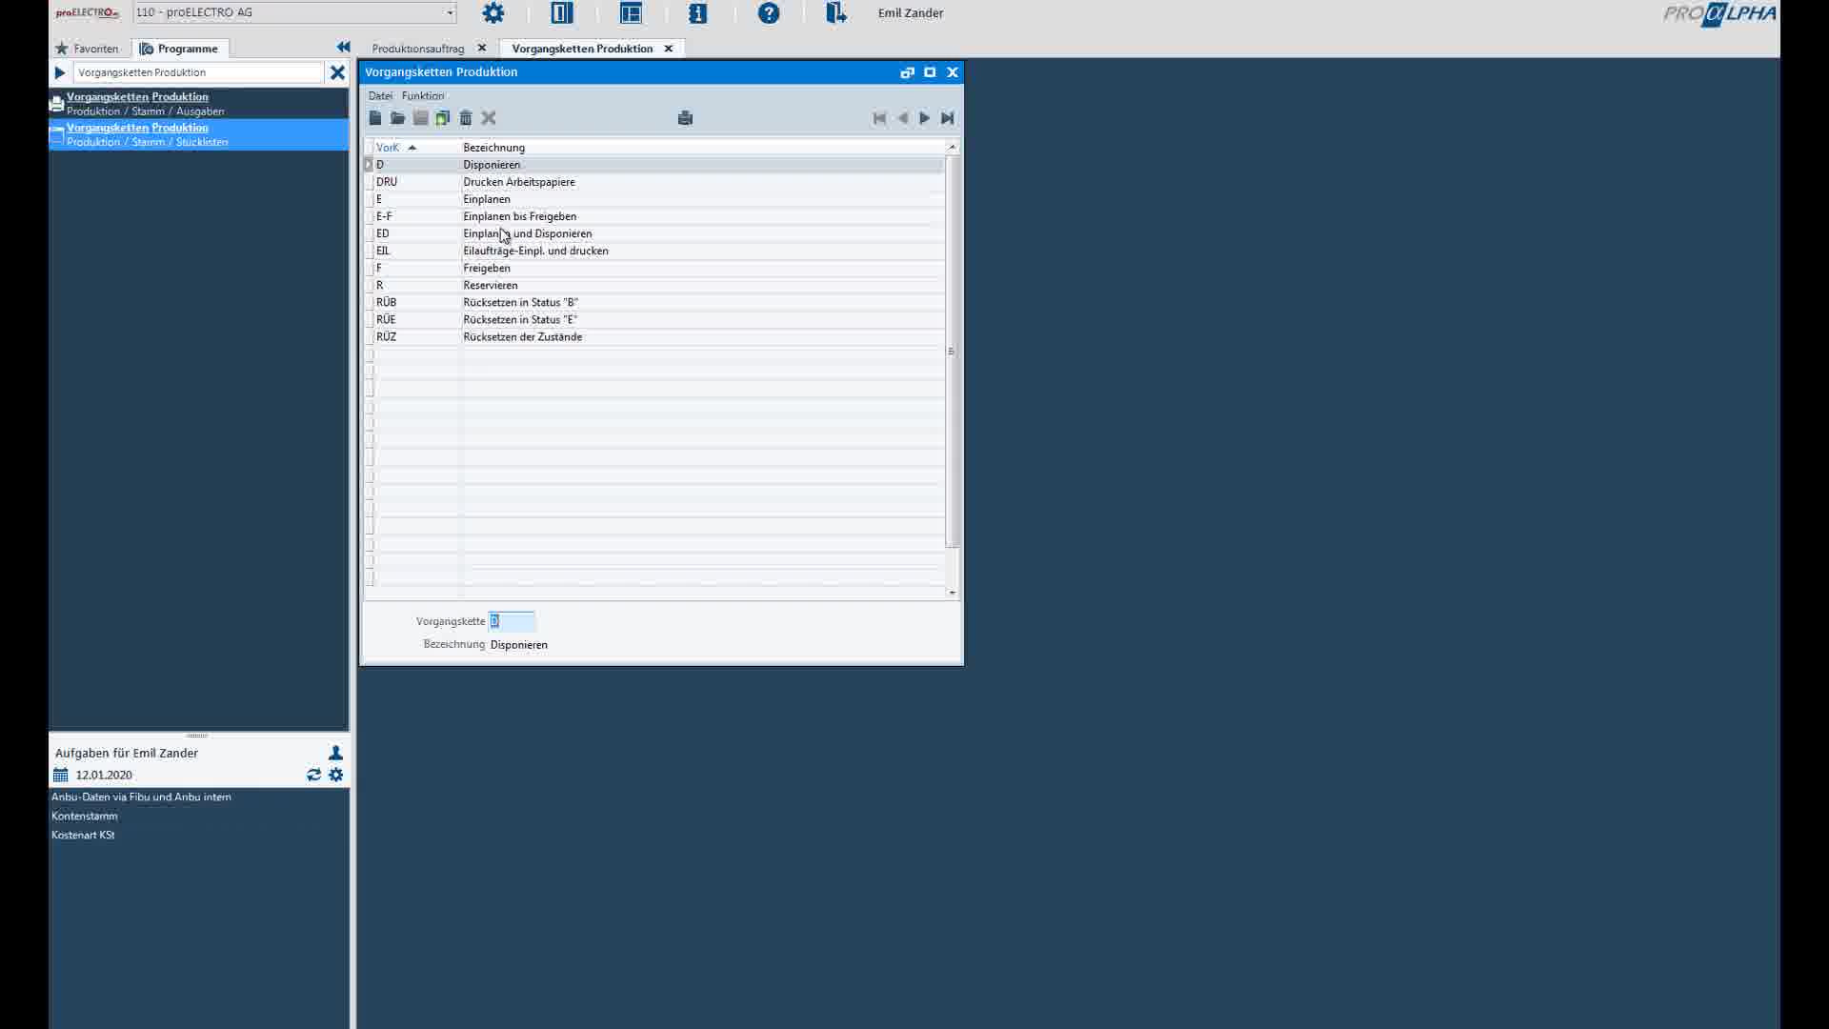The image size is (1829, 1029).
Task: Open the Kostenart KSt task
Action: click(x=83, y=836)
